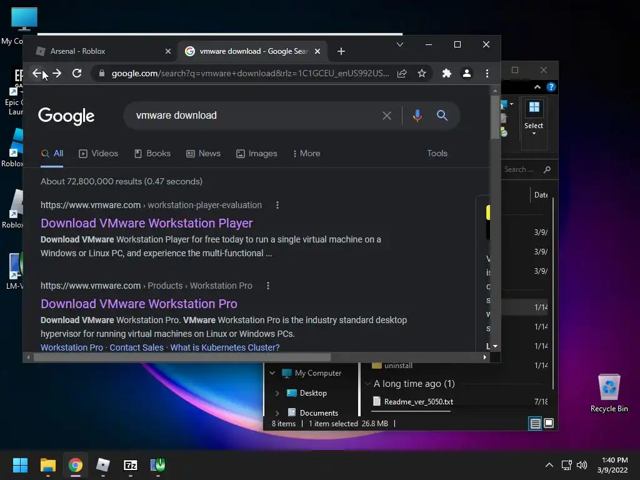The height and width of the screenshot is (480, 640).
Task: Click File Explorer search box
Action: pos(527,169)
